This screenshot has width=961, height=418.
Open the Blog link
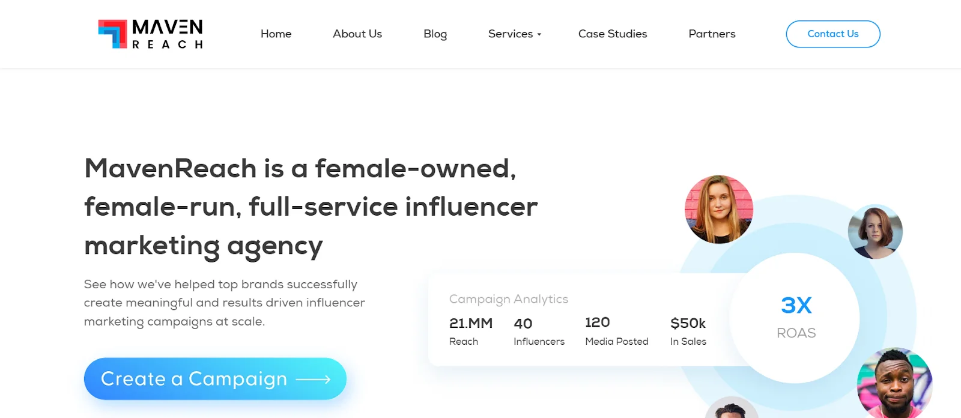pos(435,34)
